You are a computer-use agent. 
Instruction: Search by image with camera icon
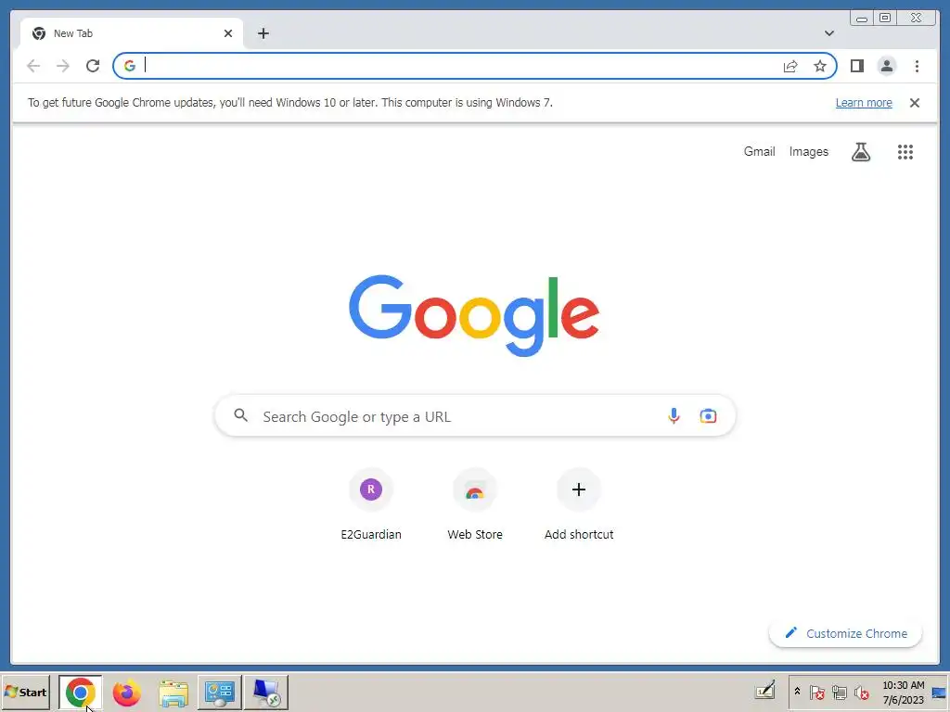pos(708,416)
